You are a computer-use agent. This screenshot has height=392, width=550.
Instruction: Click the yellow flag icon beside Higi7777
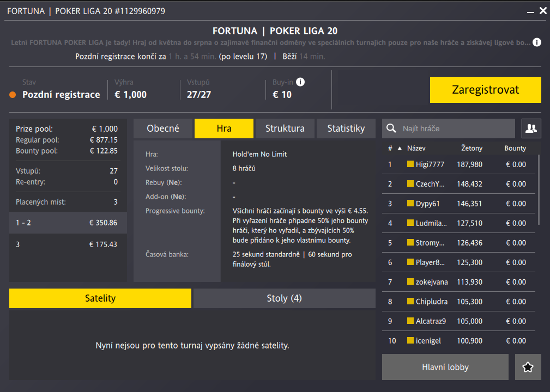410,164
